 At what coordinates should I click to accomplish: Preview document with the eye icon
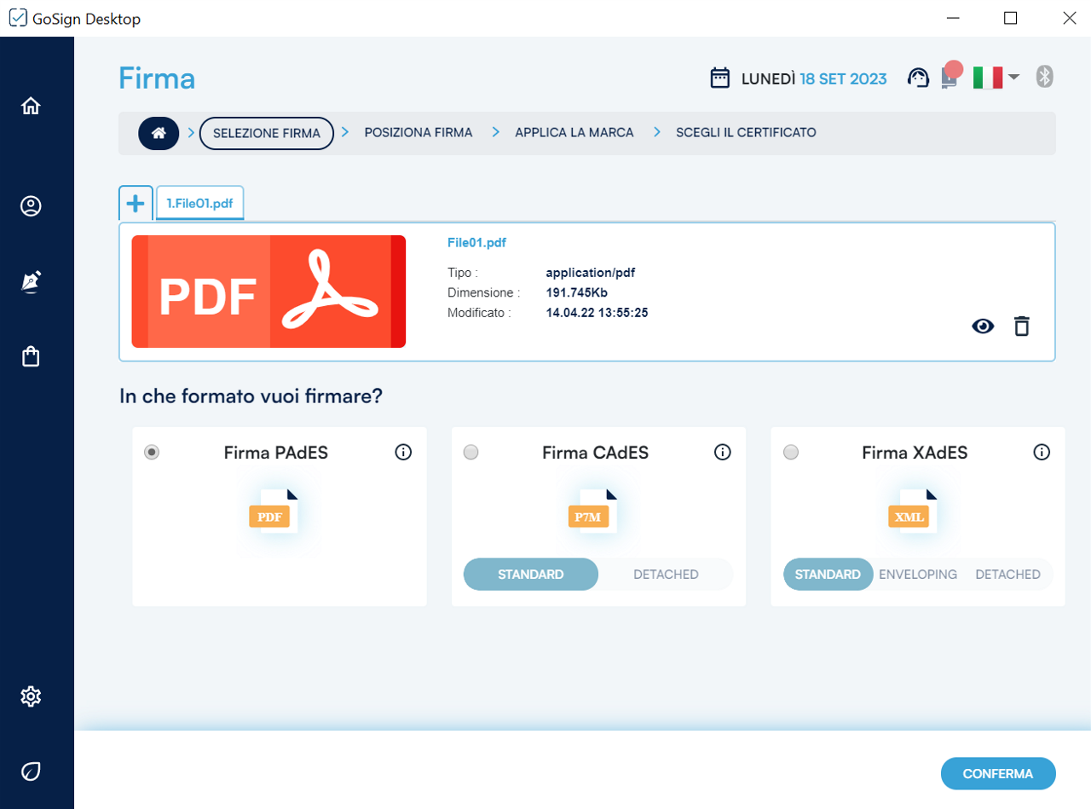[x=983, y=326]
